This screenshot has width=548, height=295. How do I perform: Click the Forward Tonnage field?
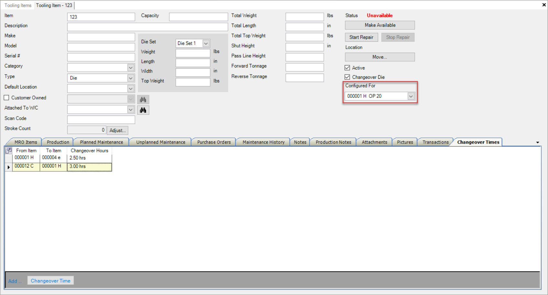[x=304, y=67]
